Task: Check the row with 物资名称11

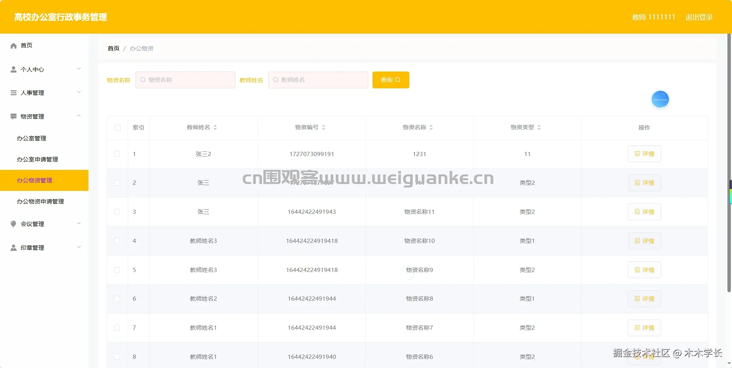Action: [x=117, y=212]
